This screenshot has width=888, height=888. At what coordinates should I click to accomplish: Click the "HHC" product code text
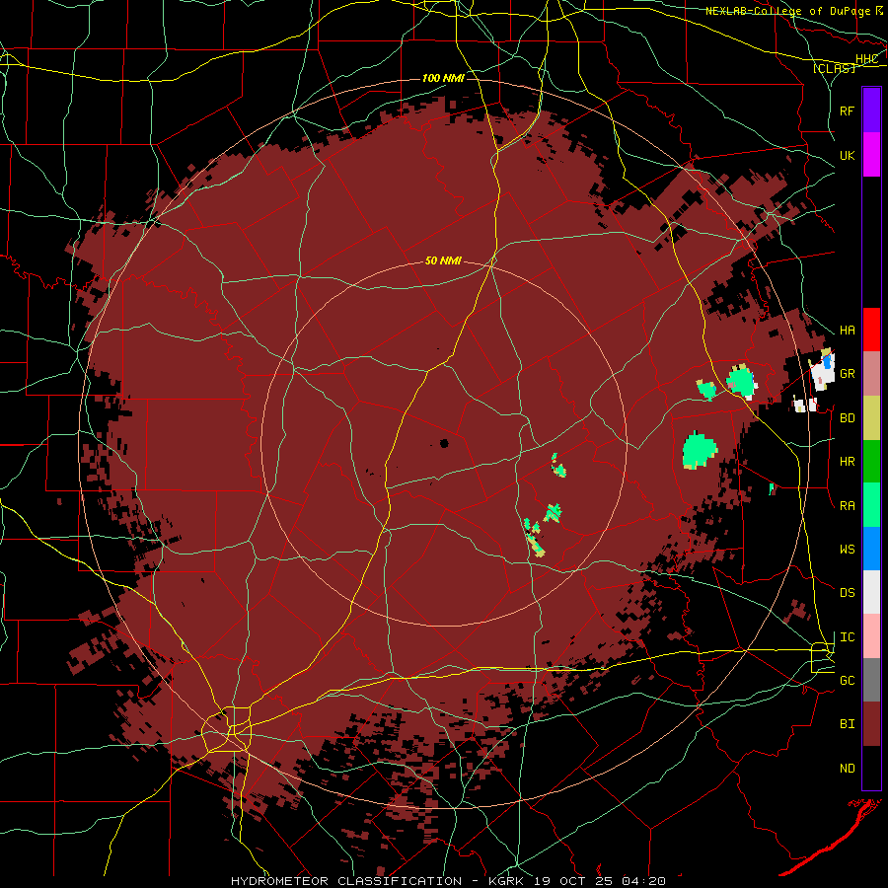pos(867,59)
